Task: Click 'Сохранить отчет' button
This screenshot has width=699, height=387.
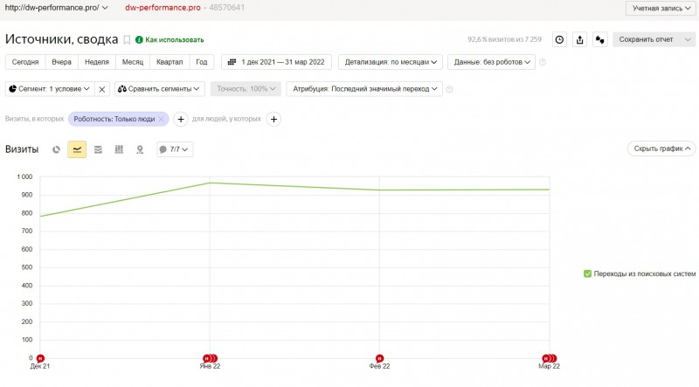Action: pos(646,39)
